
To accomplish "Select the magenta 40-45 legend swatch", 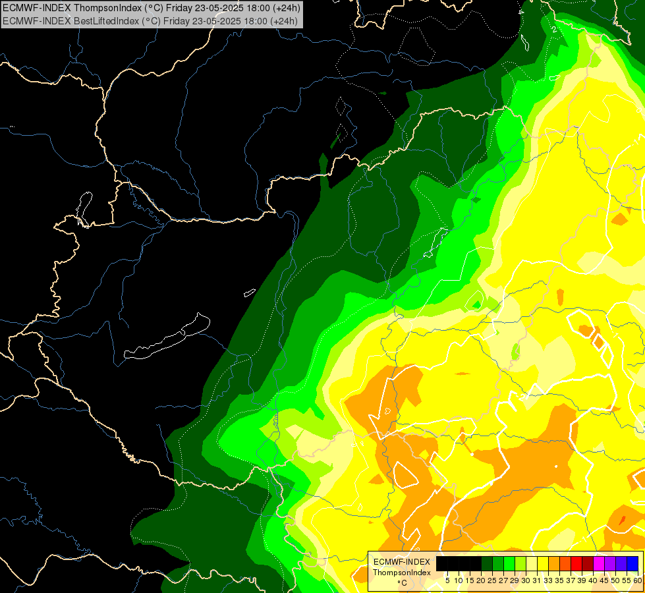I will tap(599, 563).
